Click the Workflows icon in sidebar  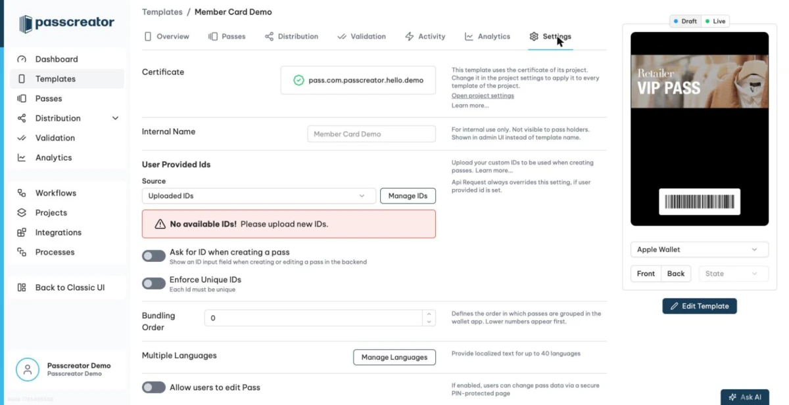[22, 193]
